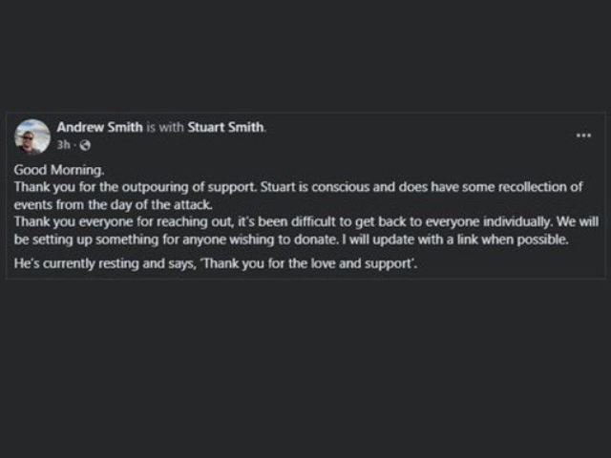Click the globe public privacy icon

point(85,145)
